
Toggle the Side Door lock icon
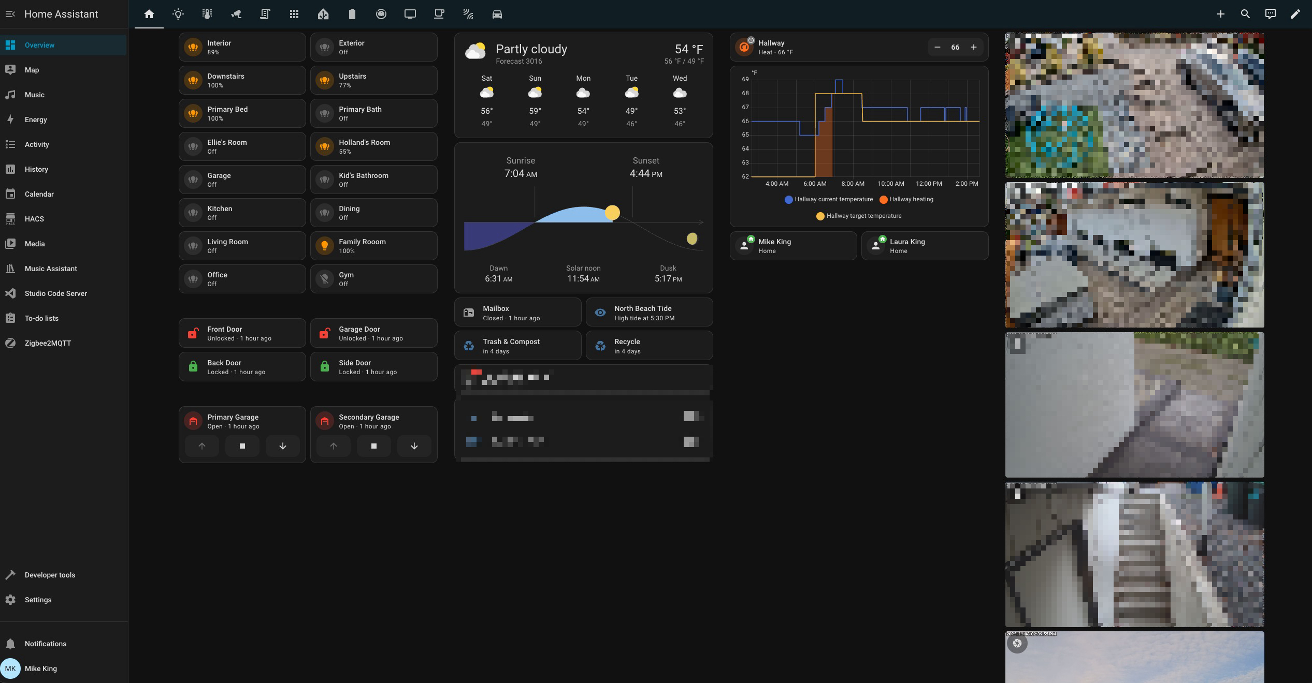coord(324,367)
